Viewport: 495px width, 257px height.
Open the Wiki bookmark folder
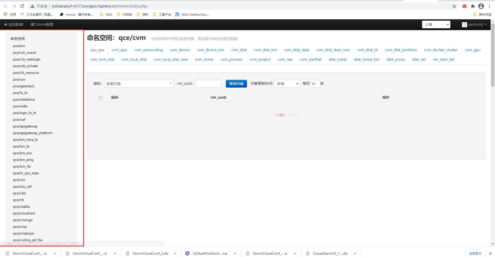pyautogui.click(x=106, y=14)
